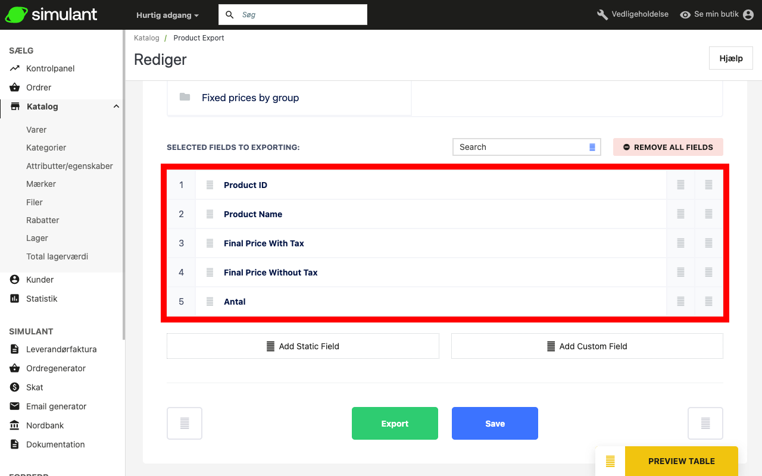Click the Skat dollar coin icon
Screen dimensions: 762x476
[15, 387]
